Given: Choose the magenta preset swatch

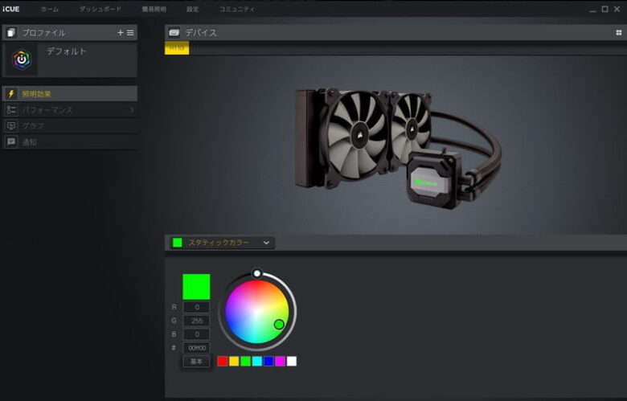Looking at the screenshot, I should tap(281, 362).
